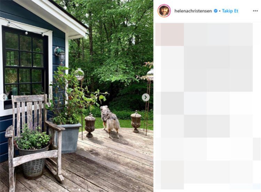
Task: Go to next photo with right arrow
Action: [x=146, y=97]
